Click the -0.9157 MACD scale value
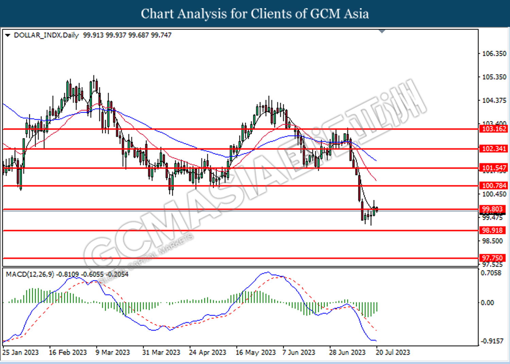This screenshot has height=364, width=510. pos(492,341)
